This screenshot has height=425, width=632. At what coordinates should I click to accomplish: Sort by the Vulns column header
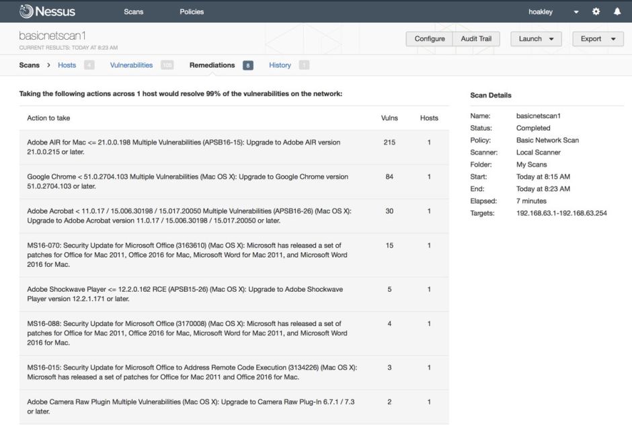pos(389,118)
